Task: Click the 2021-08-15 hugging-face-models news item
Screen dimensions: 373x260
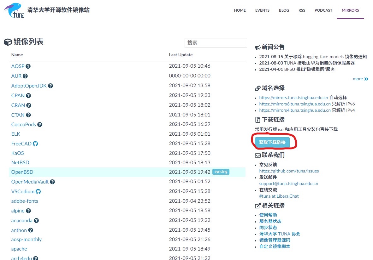Action: click(x=313, y=57)
